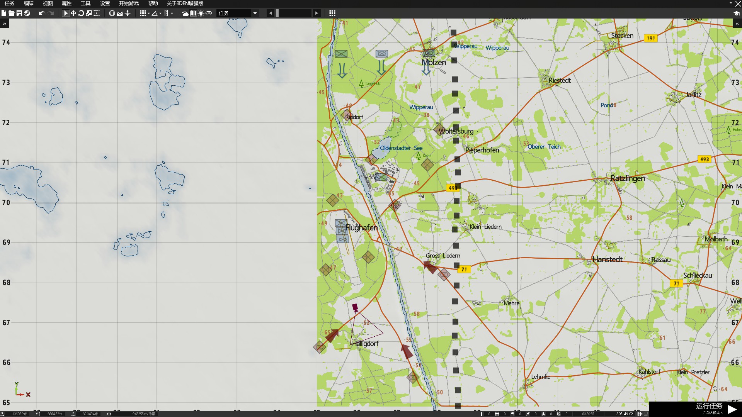Choose the Area scaling widget tool
This screenshot has height=417, width=742.
point(97,13)
